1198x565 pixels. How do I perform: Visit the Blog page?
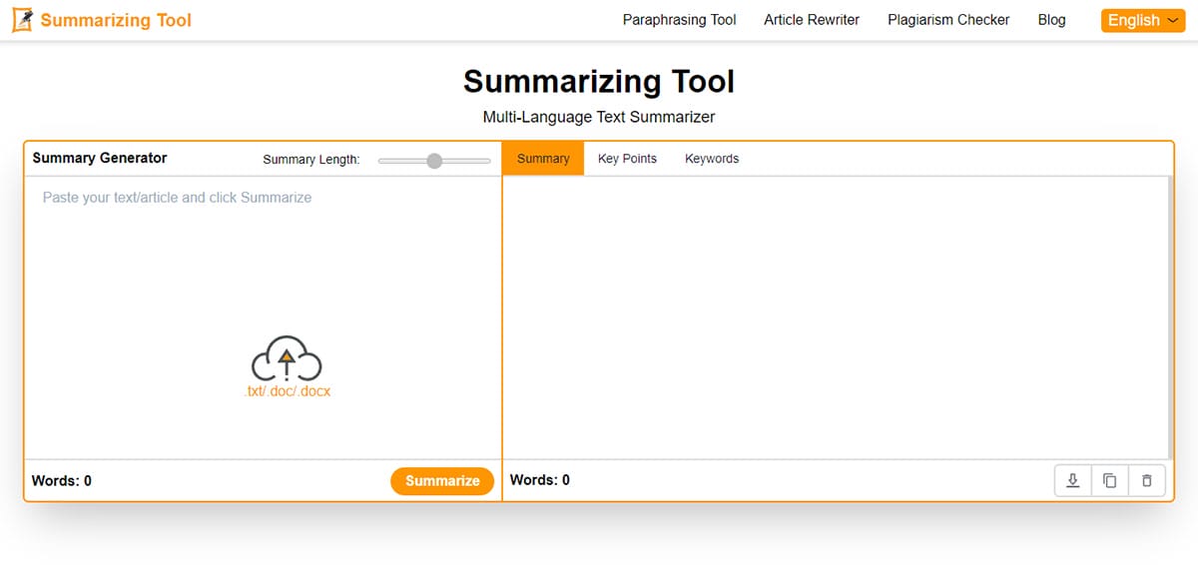[1051, 20]
